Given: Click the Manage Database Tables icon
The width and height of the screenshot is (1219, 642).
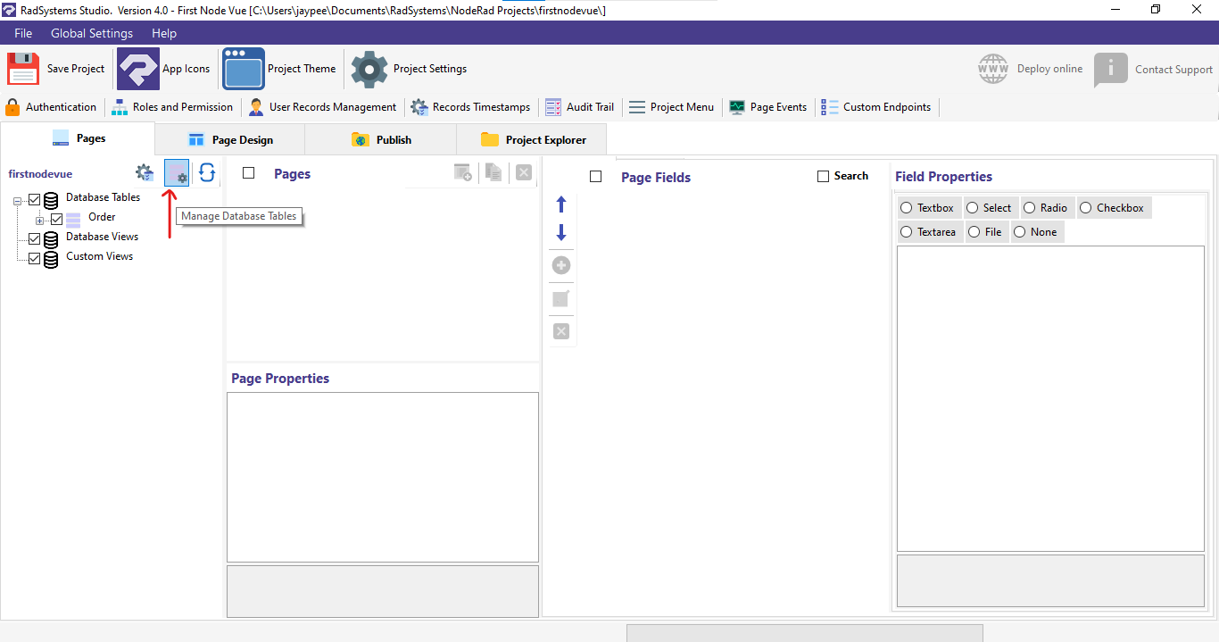Looking at the screenshot, I should (176, 172).
